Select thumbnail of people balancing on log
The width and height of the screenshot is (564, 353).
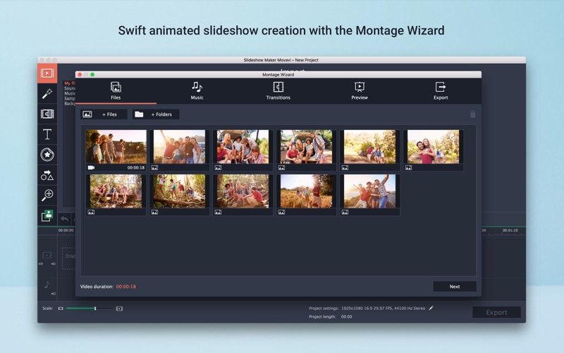point(180,195)
